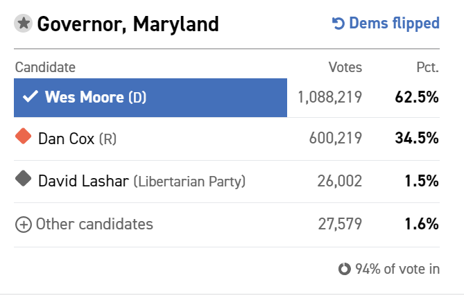Click the vote progress ring icon
Viewport: 464px width, 298px height.
(x=345, y=269)
